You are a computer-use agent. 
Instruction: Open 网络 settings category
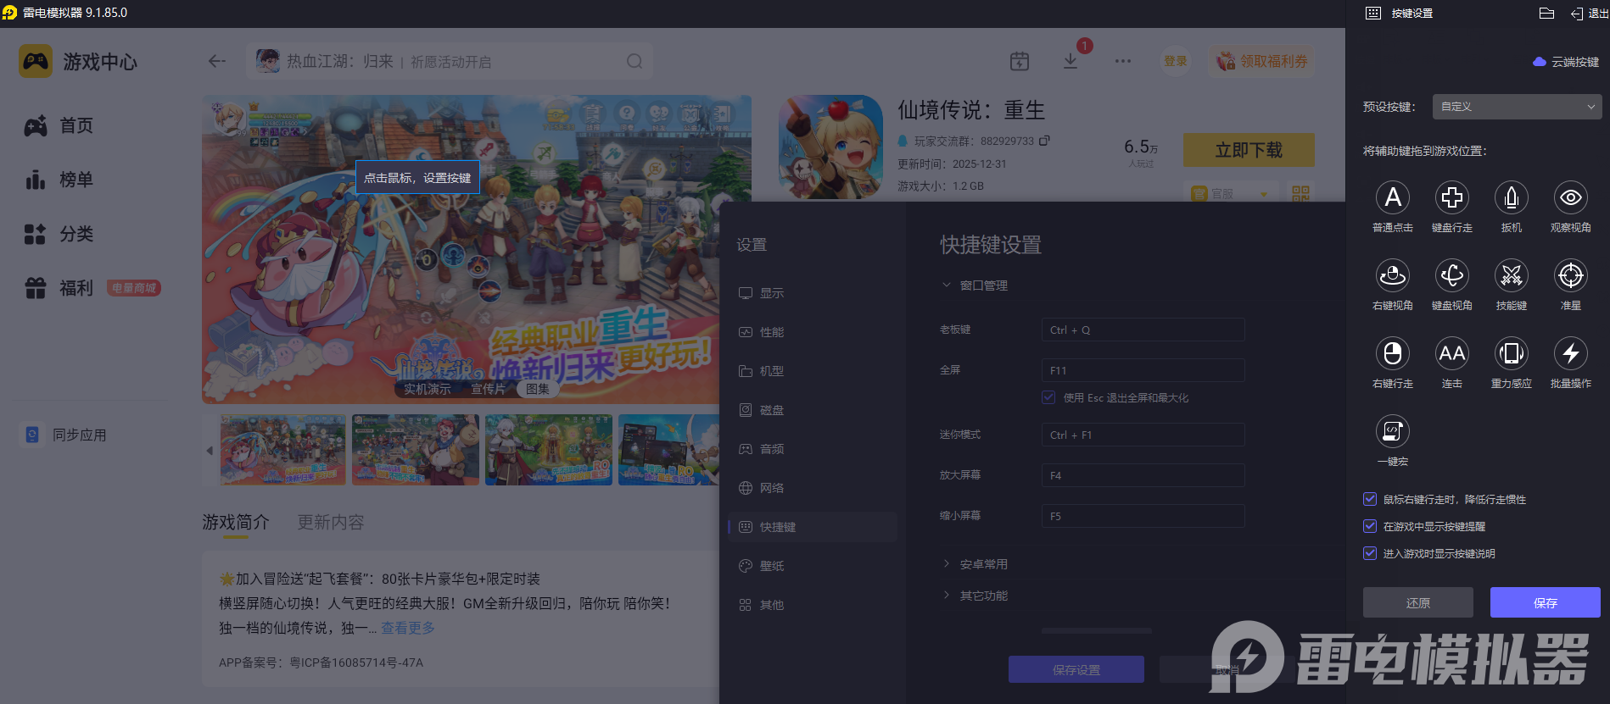click(x=813, y=488)
